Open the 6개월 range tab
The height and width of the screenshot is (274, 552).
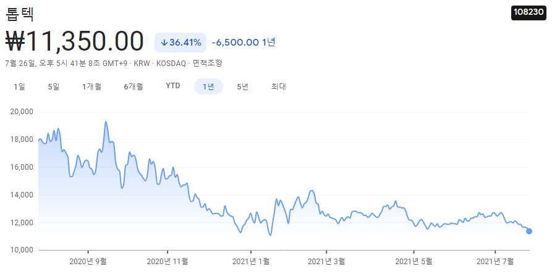tap(134, 86)
